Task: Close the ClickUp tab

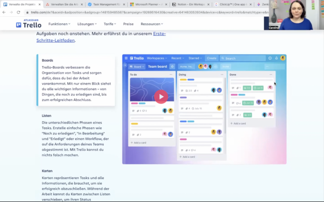Action: (250, 4)
